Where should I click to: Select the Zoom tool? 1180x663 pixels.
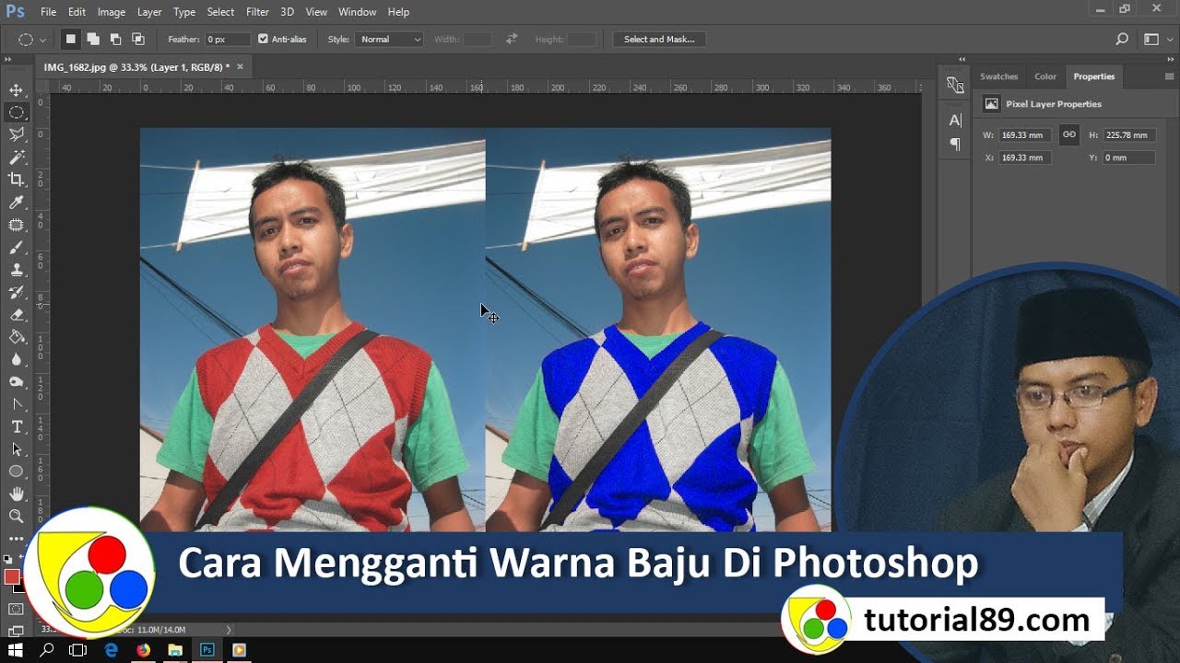(17, 517)
